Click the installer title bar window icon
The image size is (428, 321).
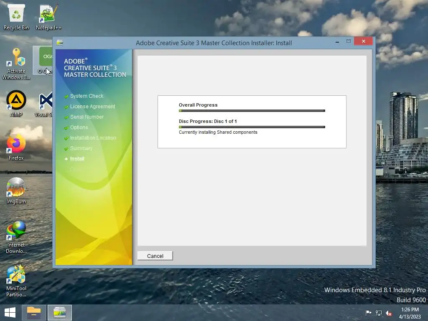pyautogui.click(x=60, y=42)
